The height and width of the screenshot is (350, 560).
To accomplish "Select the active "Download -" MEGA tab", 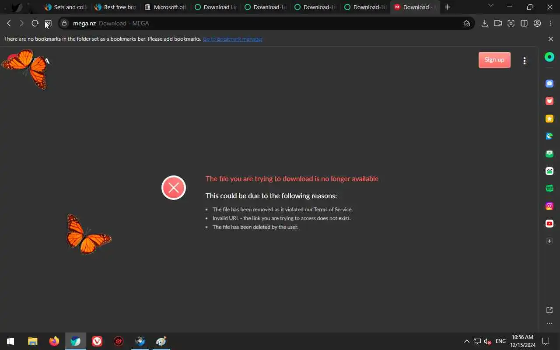I will coord(414,7).
